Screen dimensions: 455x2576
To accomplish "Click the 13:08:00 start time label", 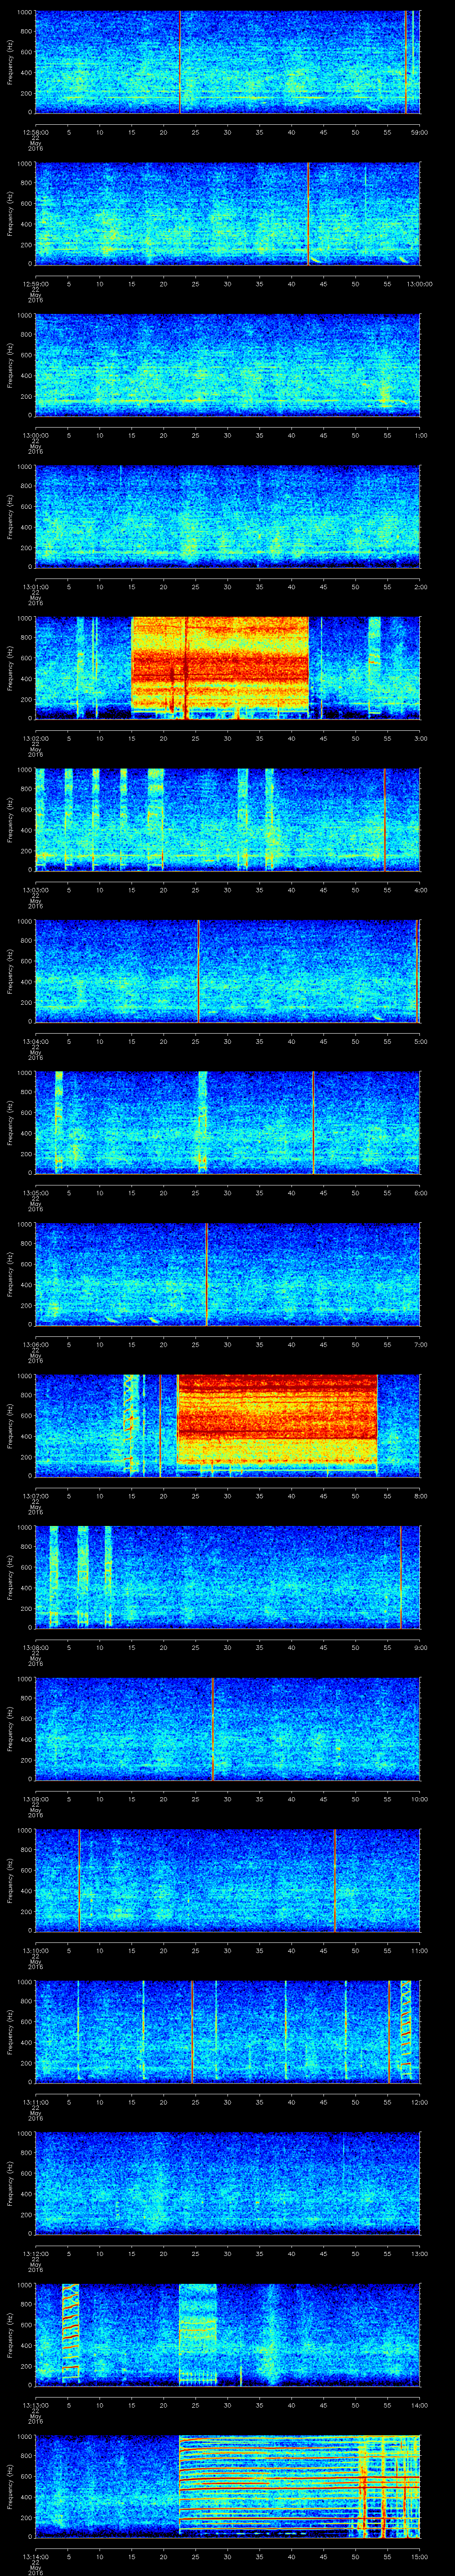I will coord(35,1647).
